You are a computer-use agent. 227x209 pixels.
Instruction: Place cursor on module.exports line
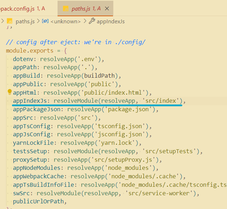(36, 50)
